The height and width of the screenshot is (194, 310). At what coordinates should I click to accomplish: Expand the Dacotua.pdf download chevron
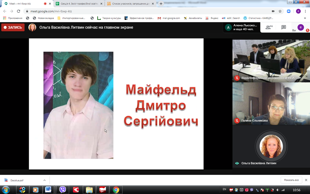tap(44, 180)
